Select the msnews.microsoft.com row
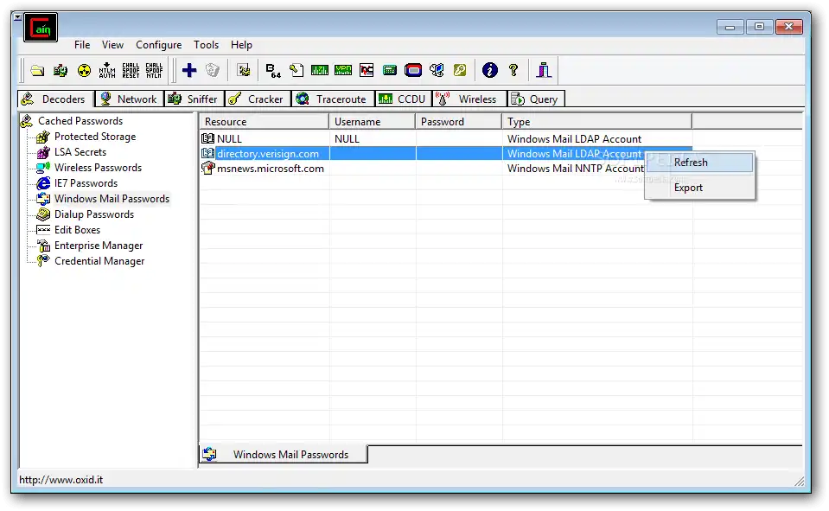Screen dimensions: 829x511 coord(270,169)
